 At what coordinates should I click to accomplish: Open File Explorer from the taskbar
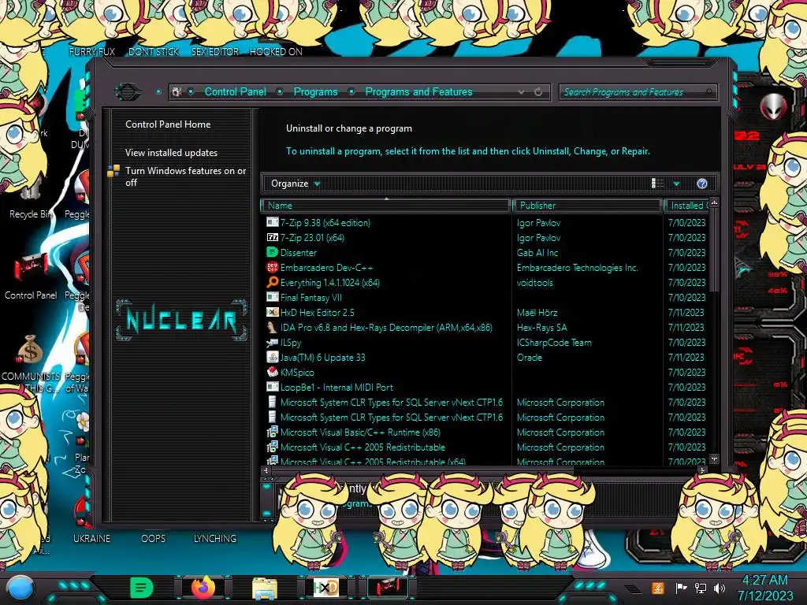[x=265, y=588]
